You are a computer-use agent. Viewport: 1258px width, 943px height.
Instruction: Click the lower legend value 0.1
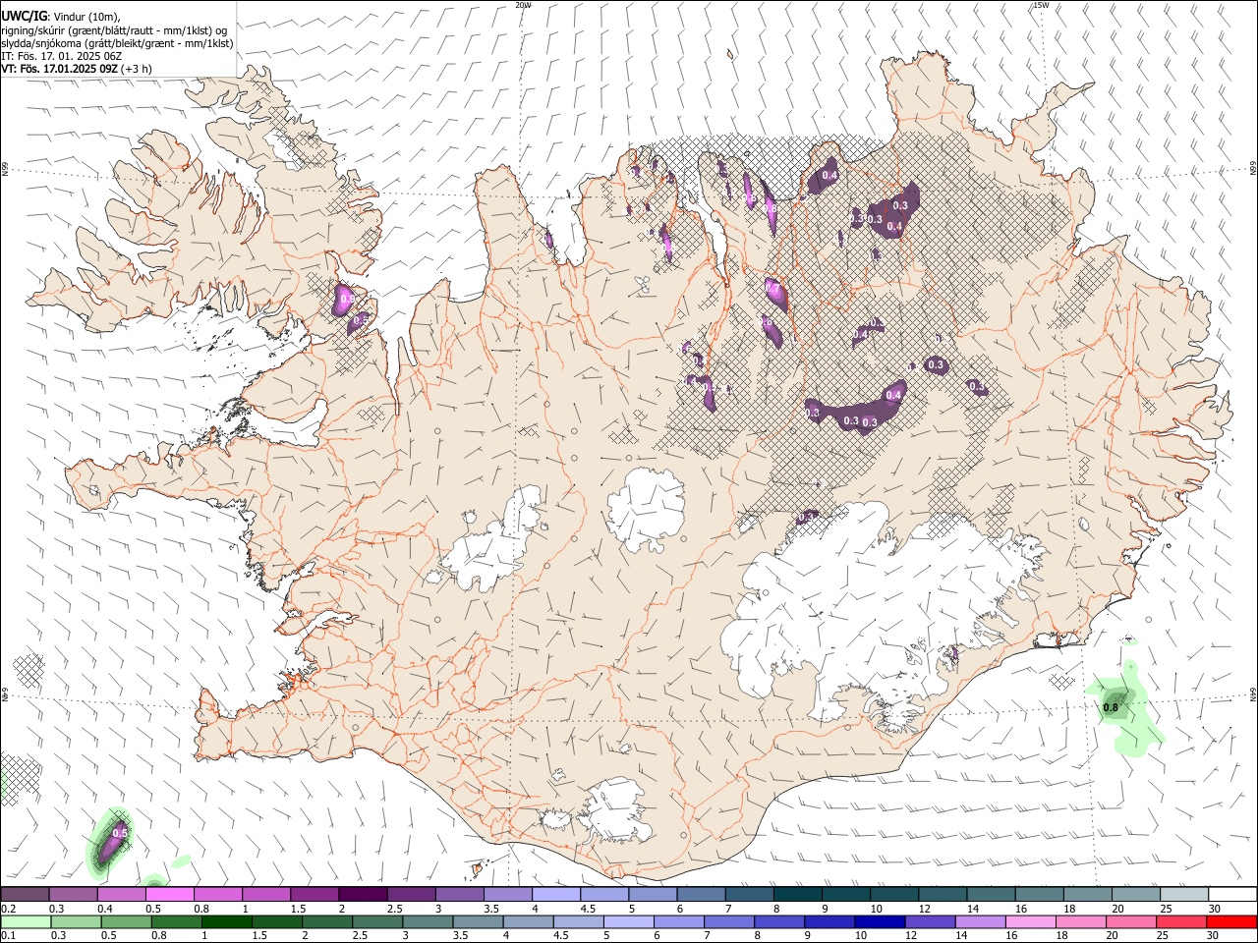tap(7, 935)
